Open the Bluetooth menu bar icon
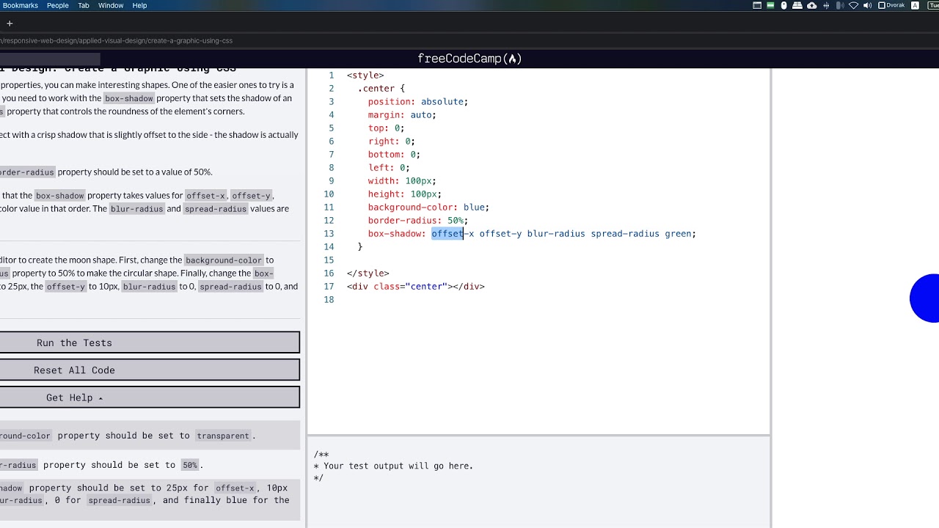The image size is (939, 528). (x=826, y=5)
